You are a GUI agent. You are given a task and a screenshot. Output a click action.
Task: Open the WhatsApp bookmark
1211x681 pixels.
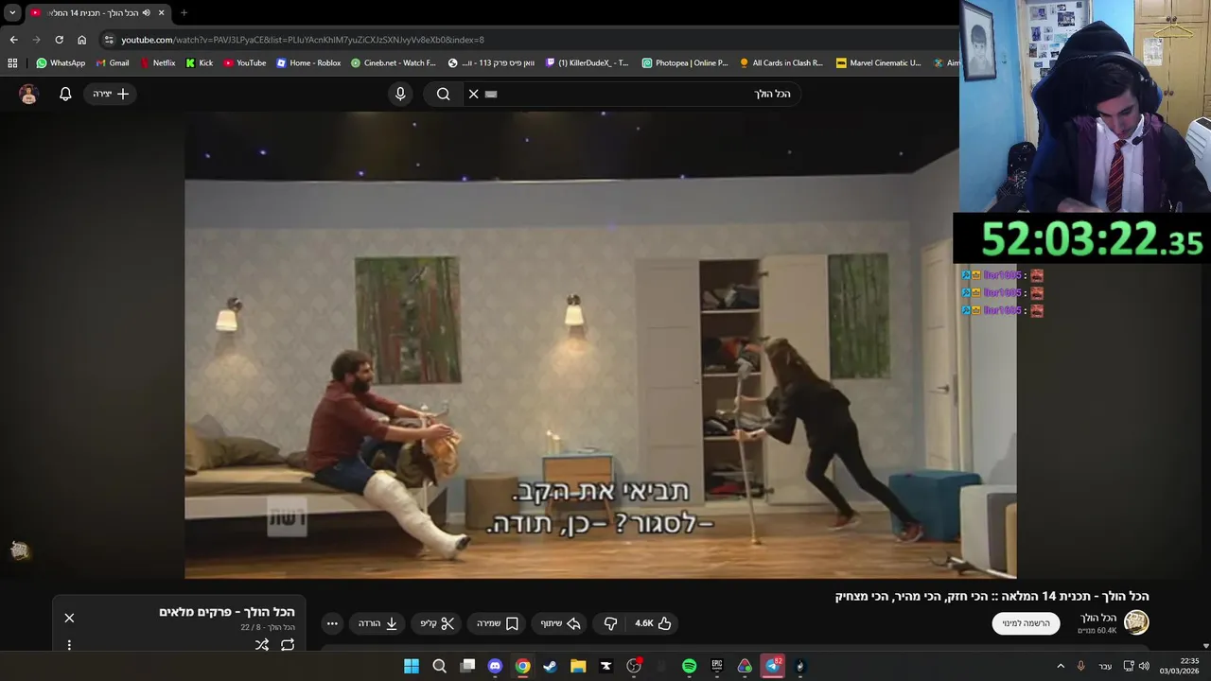(61, 63)
